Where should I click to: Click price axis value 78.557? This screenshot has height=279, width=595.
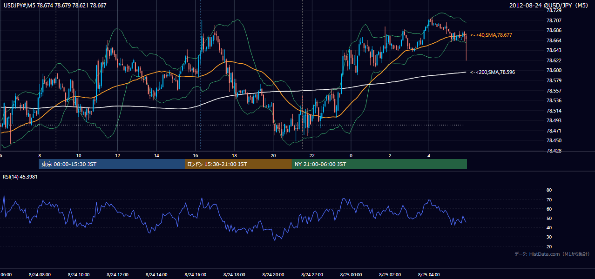[554, 91]
